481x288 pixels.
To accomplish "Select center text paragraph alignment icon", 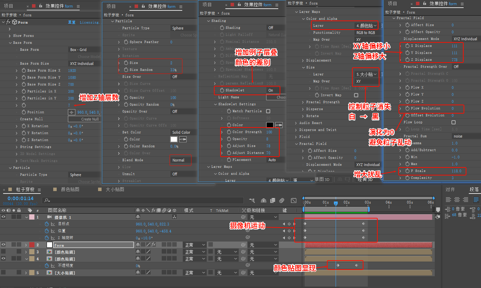I will (457, 200).
